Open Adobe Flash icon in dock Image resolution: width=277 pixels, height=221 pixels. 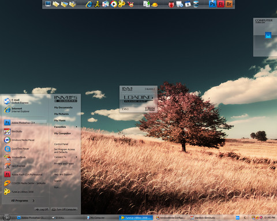220,4
